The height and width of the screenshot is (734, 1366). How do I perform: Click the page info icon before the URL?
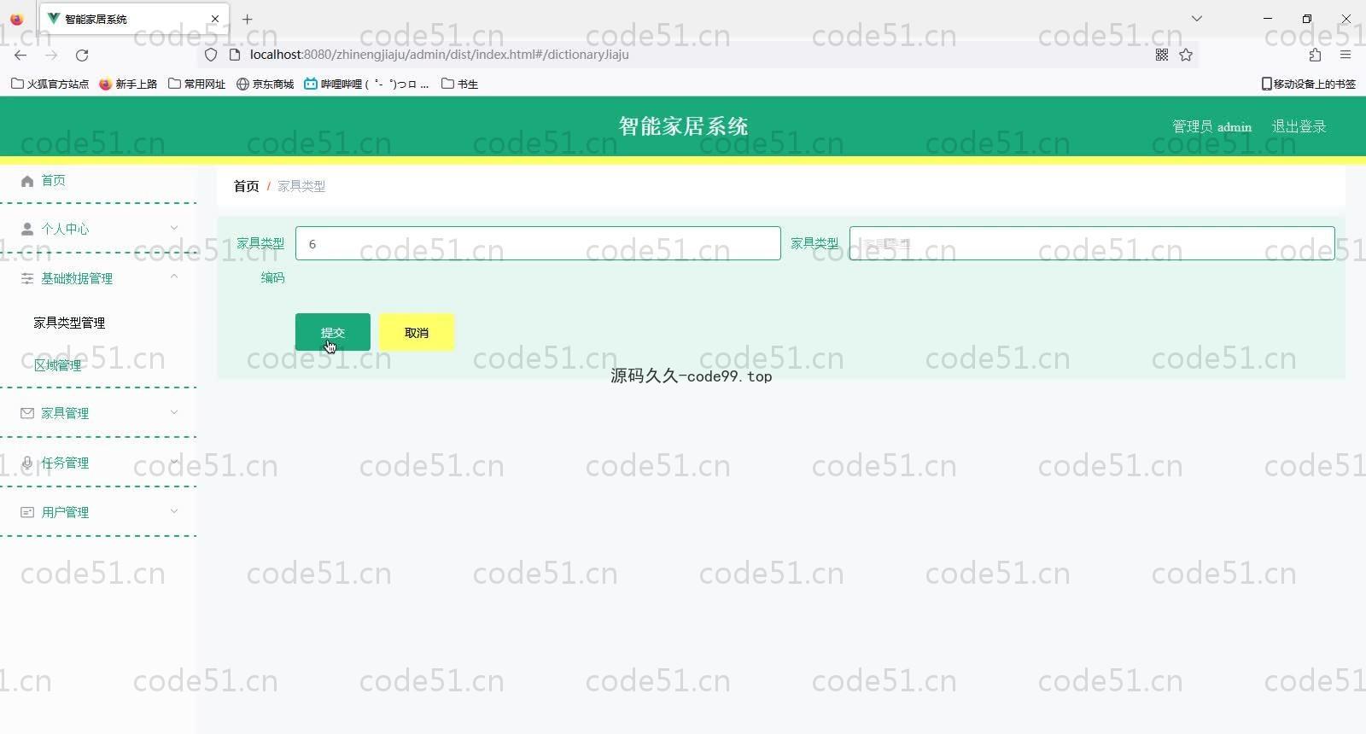[x=235, y=55]
